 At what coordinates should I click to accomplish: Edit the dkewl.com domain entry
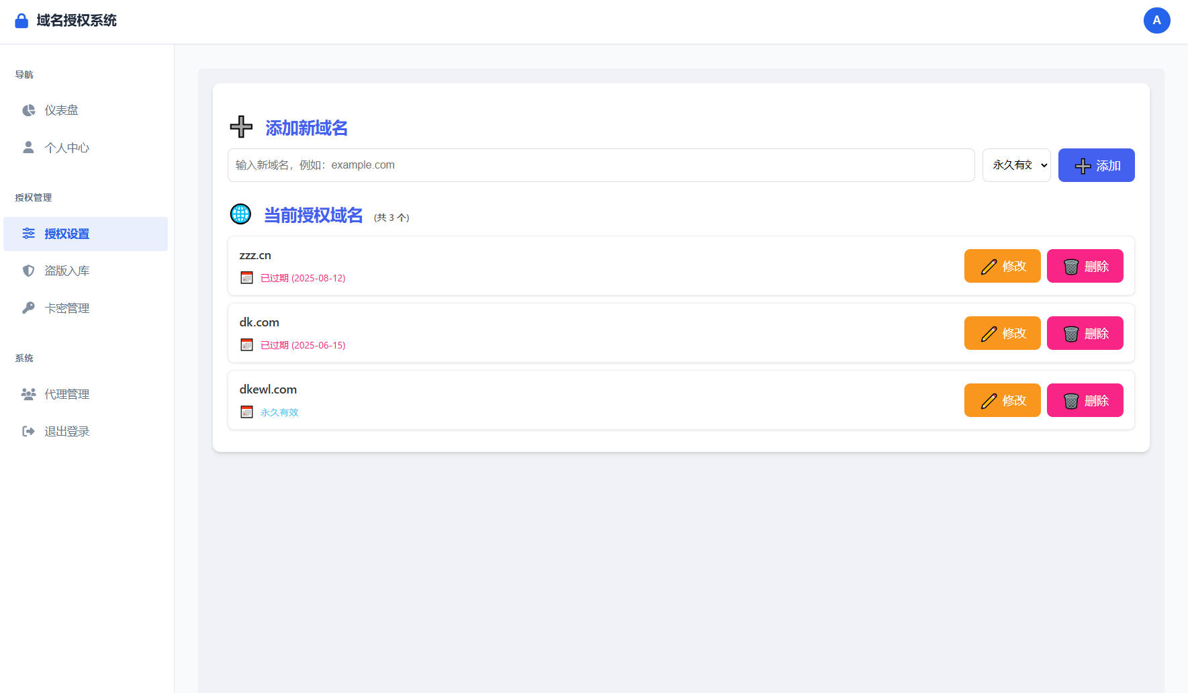point(1002,400)
